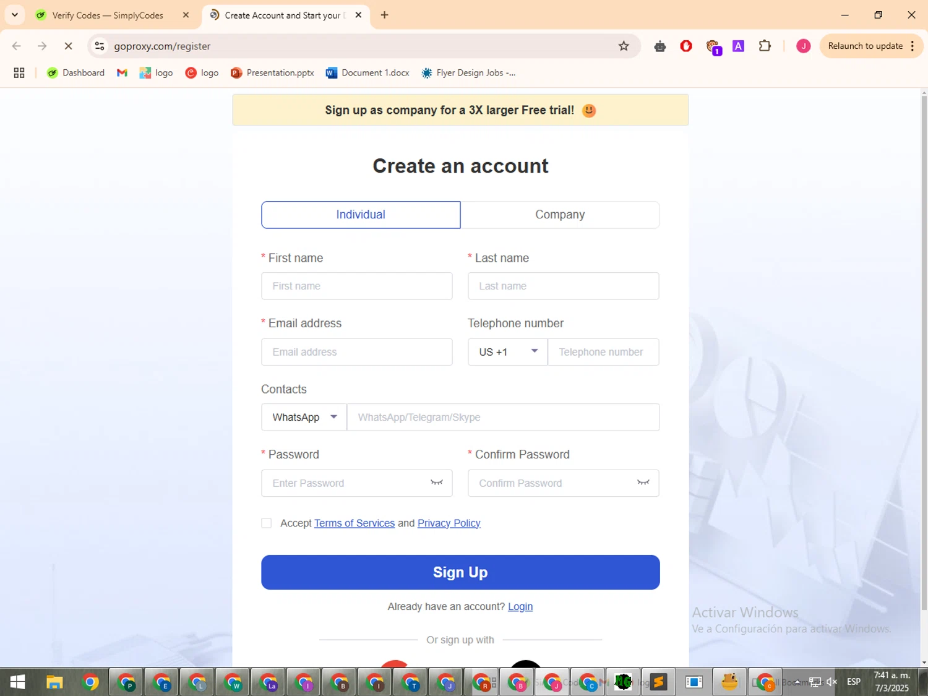Viewport: 928px width, 696px height.
Task: Open the Privacy Policy link
Action: (449, 523)
